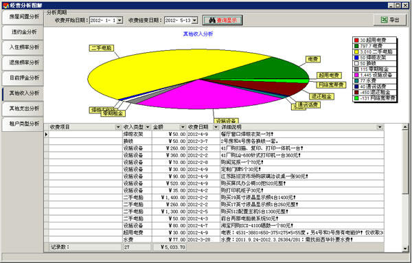Click the scrollbar up arrow
Image resolution: width=412 pixels, height=263 pixels.
point(405,127)
